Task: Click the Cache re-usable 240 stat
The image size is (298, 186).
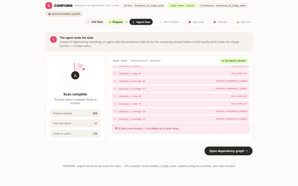Action: click(75, 134)
